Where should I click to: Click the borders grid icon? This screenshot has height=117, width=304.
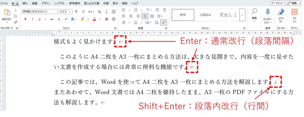(x=136, y=23)
